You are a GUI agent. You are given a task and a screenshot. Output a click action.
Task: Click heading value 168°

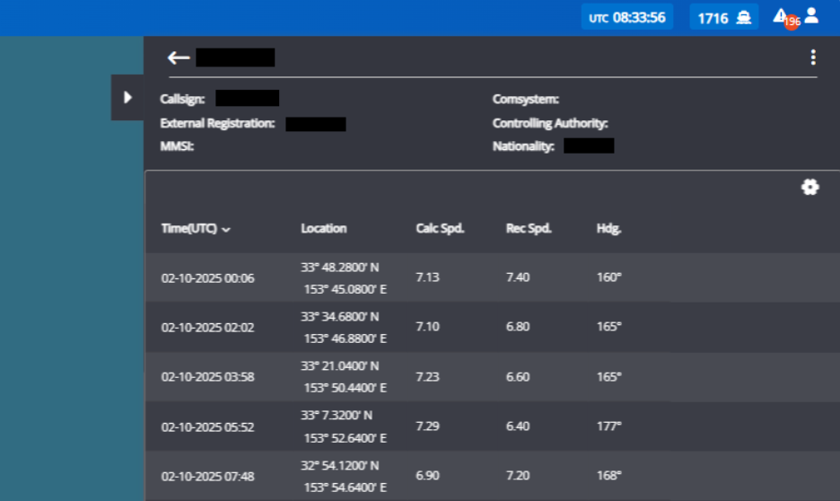point(609,475)
